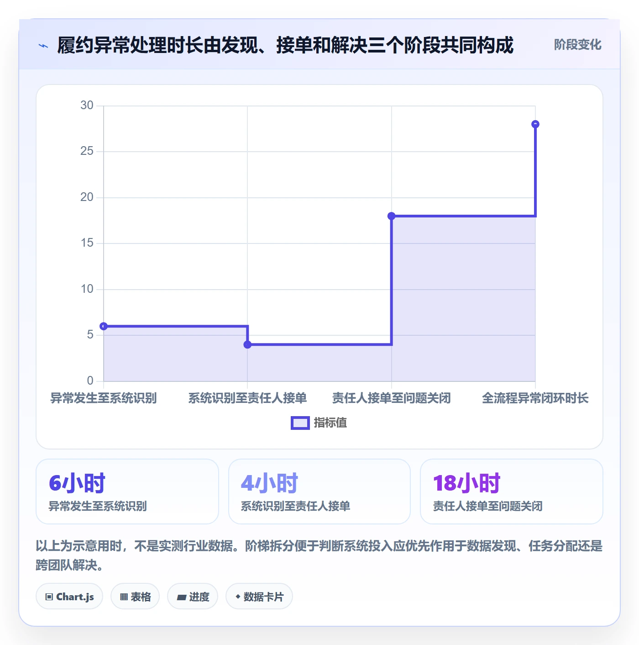Click the y-axis tick label 20

[x=87, y=197]
